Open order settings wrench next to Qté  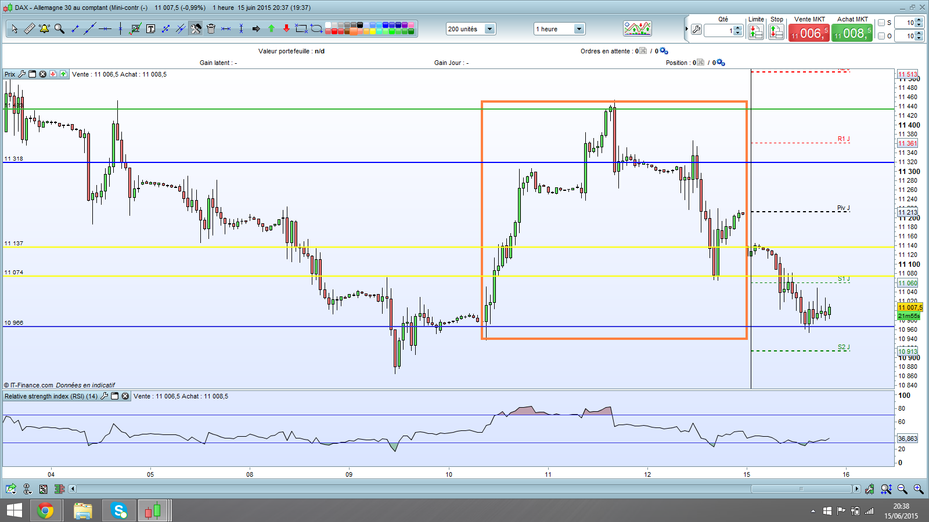696,30
